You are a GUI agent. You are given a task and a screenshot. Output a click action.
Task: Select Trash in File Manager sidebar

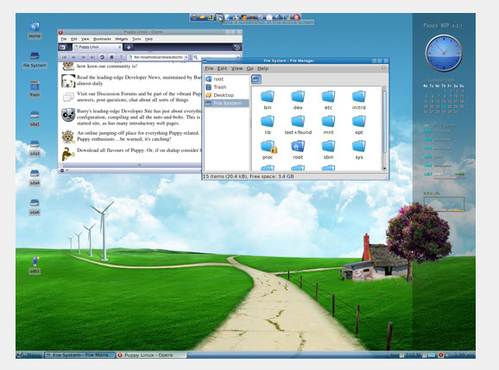click(226, 86)
